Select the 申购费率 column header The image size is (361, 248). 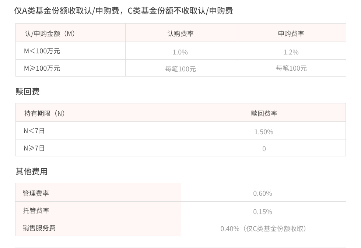click(x=291, y=33)
